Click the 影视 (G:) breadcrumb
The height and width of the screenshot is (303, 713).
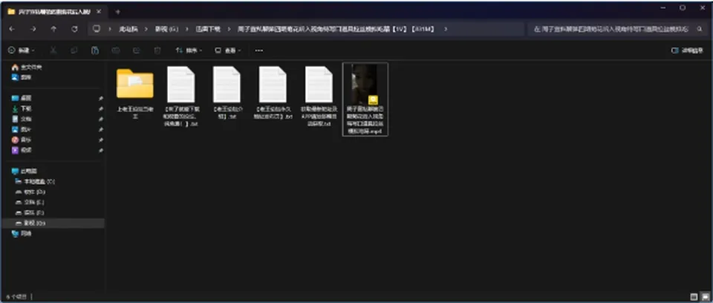(166, 29)
